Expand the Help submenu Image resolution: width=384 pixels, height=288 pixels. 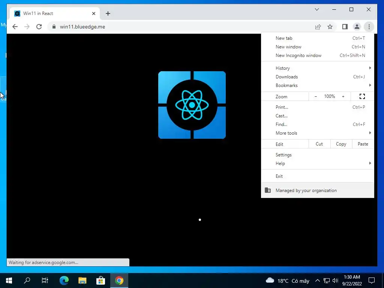coord(317,163)
